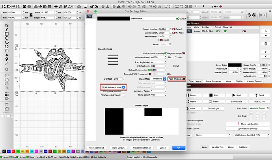Click the New file icon

(4, 7)
